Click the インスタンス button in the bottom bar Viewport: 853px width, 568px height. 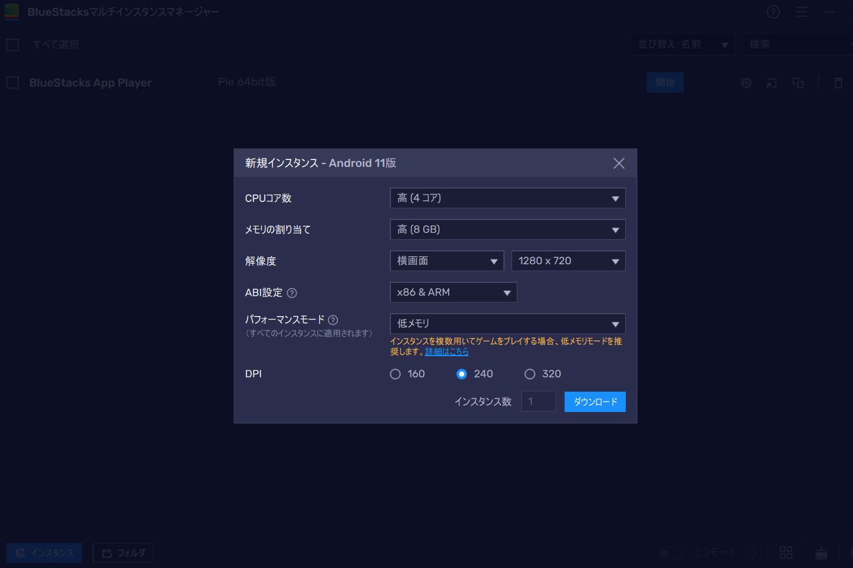pyautogui.click(x=44, y=553)
